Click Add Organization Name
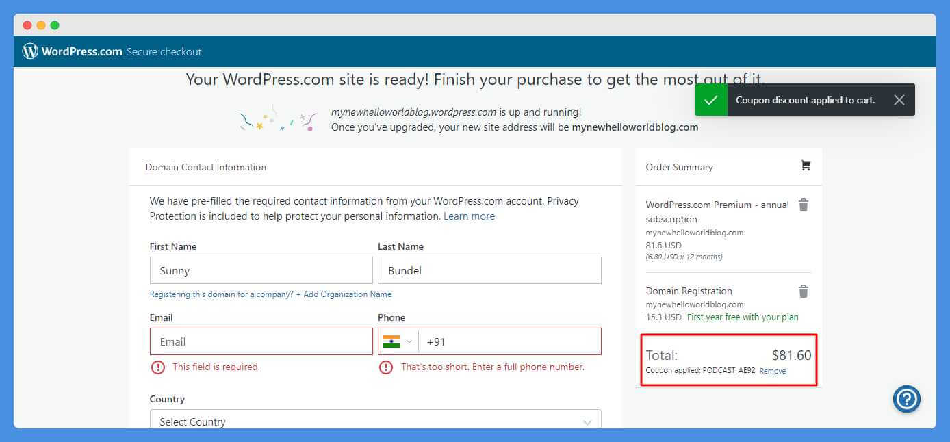Viewport: 950px width, 442px height. pos(347,294)
